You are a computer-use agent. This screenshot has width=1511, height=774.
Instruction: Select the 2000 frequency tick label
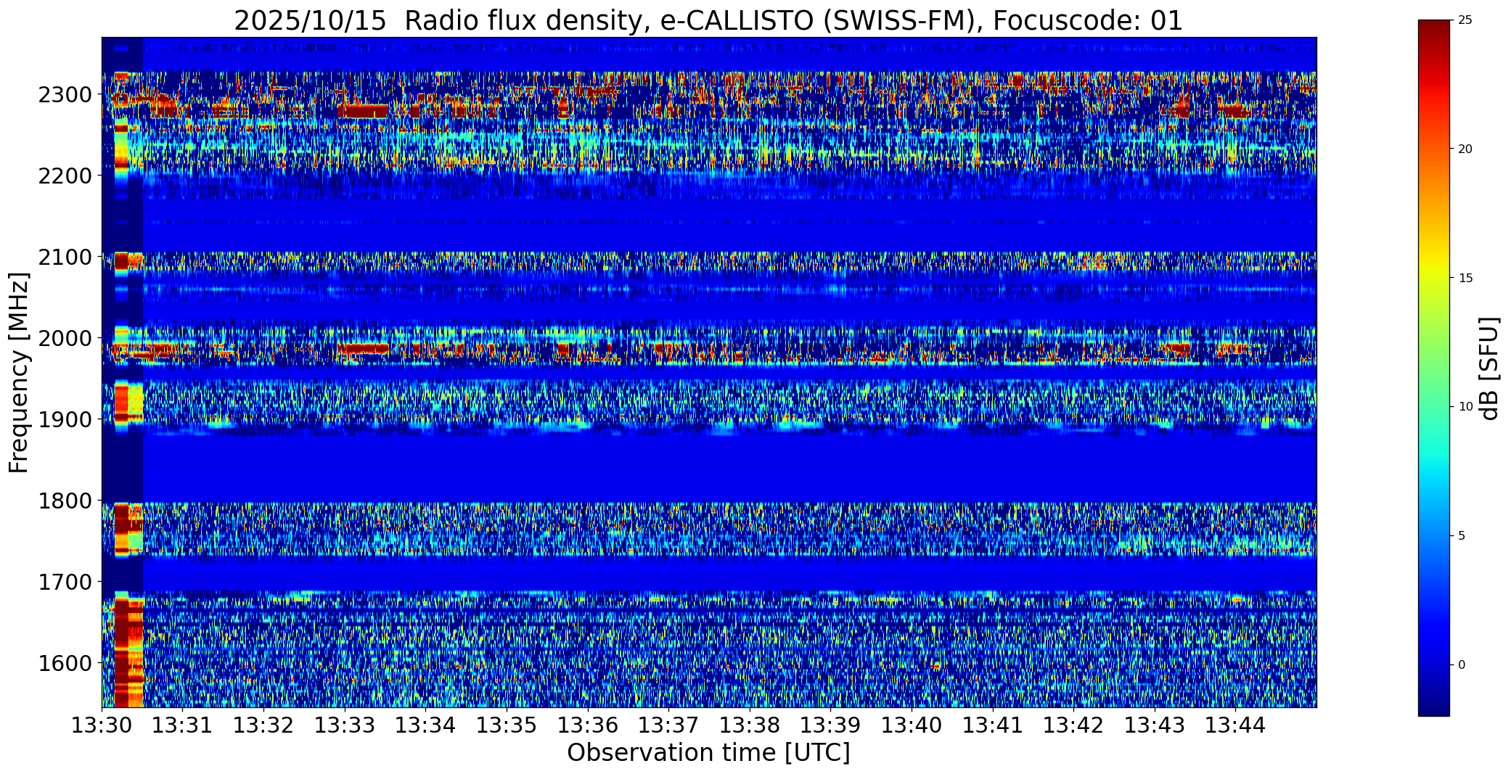click(66, 339)
